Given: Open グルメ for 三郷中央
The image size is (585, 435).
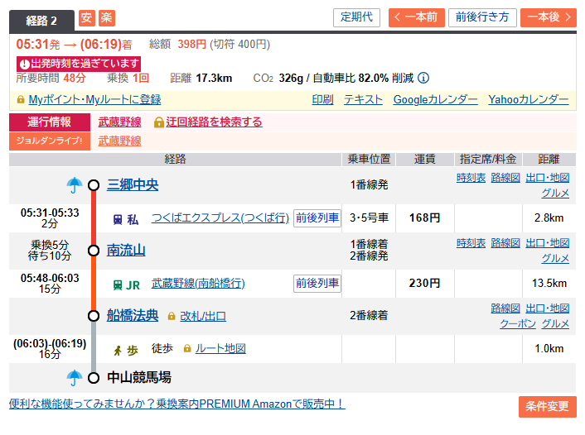Looking at the screenshot, I should [x=555, y=193].
